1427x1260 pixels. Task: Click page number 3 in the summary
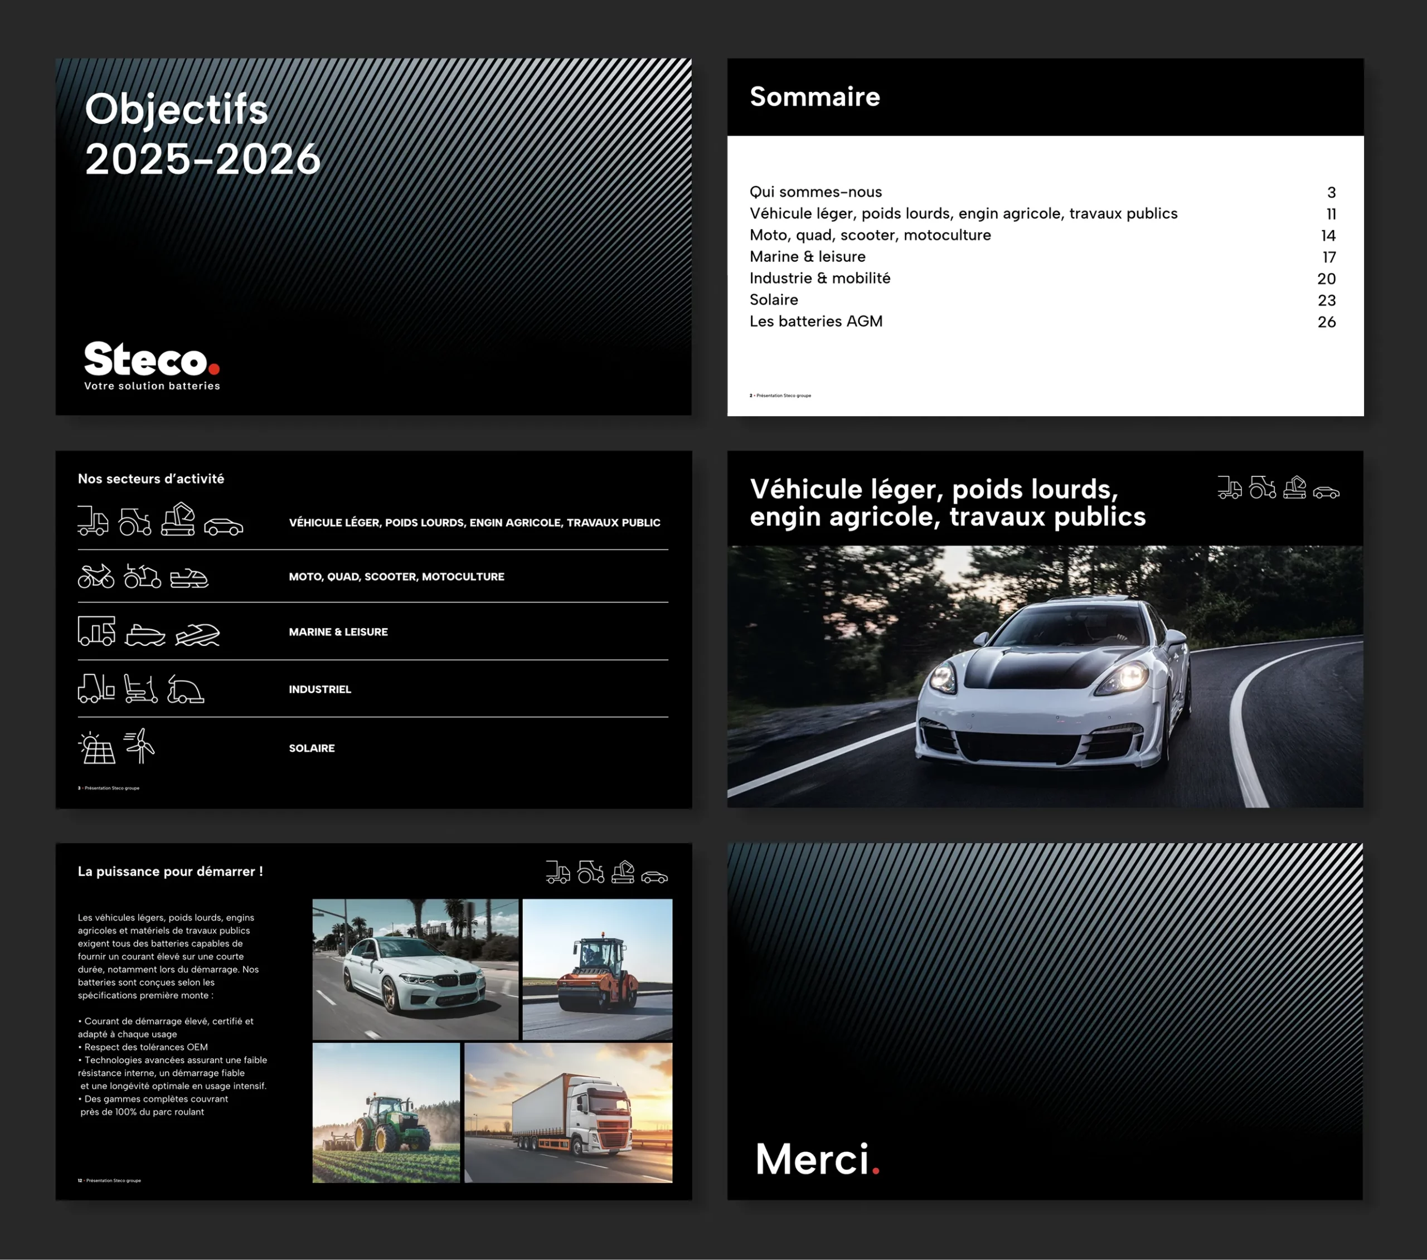(1331, 193)
